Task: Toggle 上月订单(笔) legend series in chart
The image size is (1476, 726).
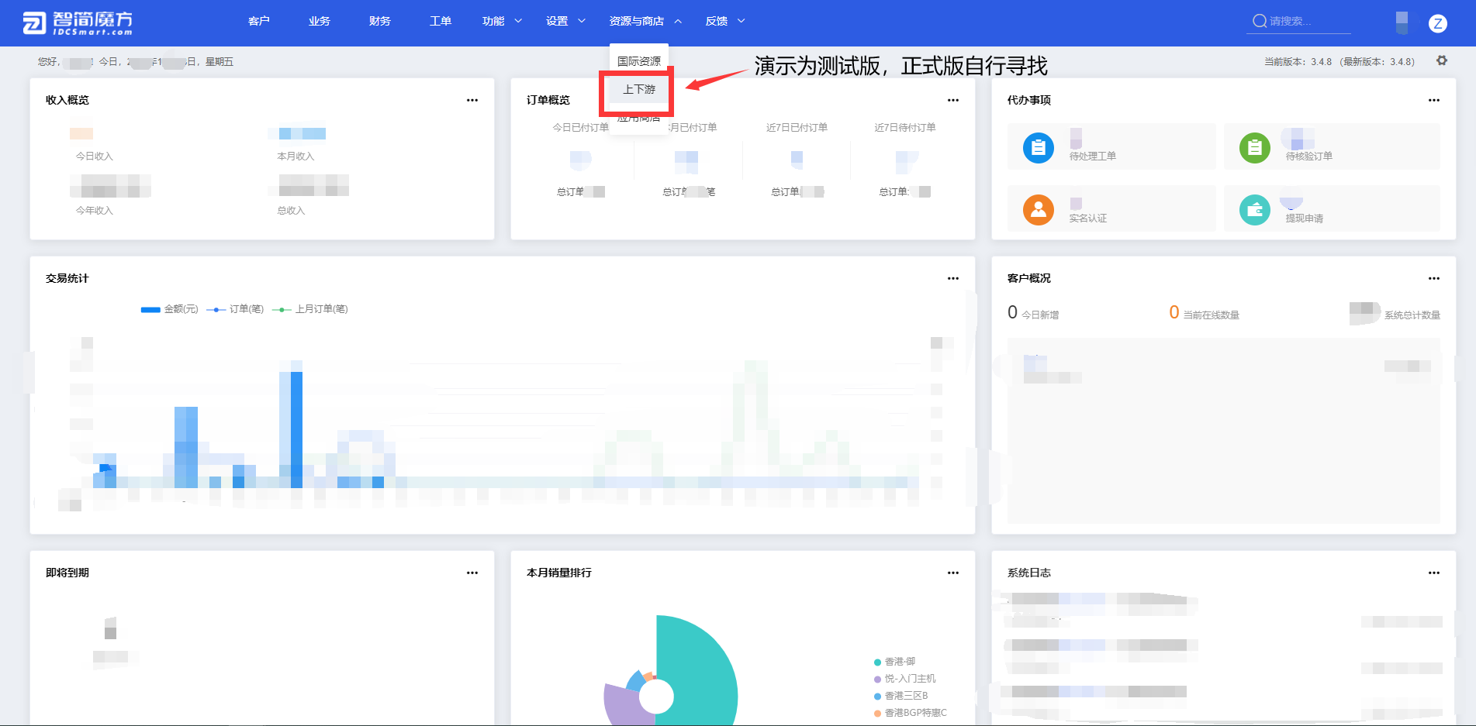Action: point(310,309)
